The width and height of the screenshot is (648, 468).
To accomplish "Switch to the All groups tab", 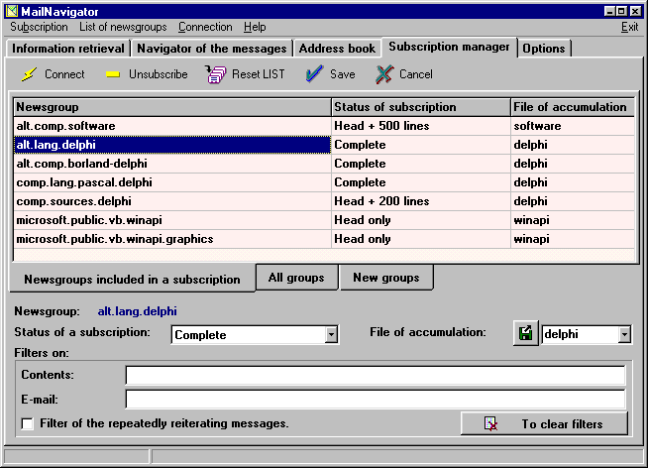I will [x=296, y=278].
